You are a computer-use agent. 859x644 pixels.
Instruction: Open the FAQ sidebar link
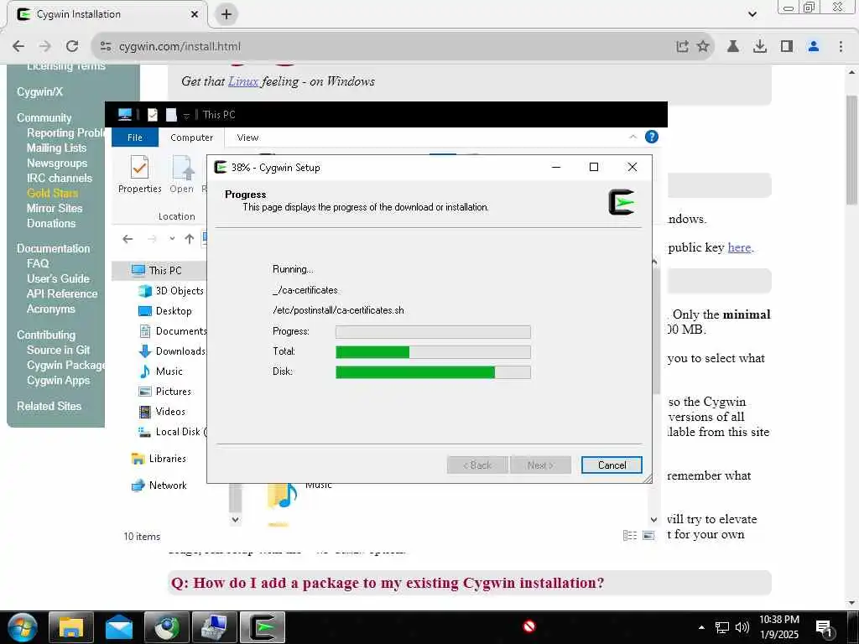pyautogui.click(x=38, y=263)
